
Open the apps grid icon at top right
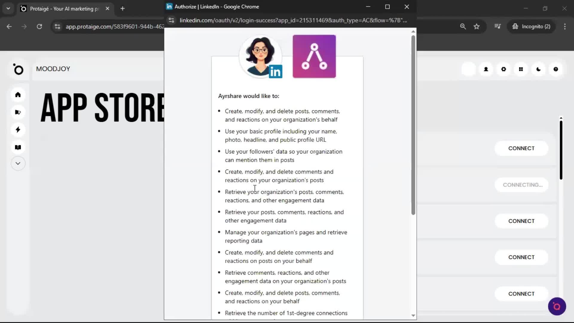(521, 69)
